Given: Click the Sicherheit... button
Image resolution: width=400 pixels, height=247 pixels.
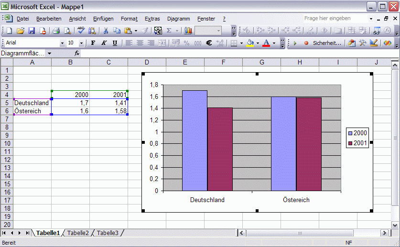Looking at the screenshot, I should (x=327, y=43).
